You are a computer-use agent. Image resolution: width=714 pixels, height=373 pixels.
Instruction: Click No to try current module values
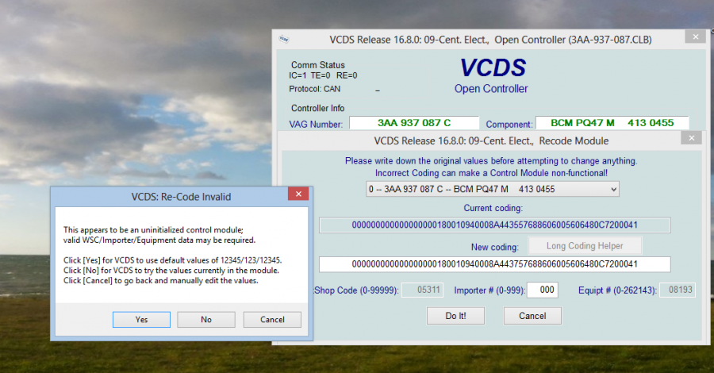pyautogui.click(x=206, y=320)
